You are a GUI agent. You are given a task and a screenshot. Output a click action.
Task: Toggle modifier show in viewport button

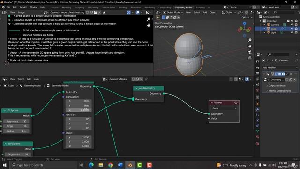(280, 74)
